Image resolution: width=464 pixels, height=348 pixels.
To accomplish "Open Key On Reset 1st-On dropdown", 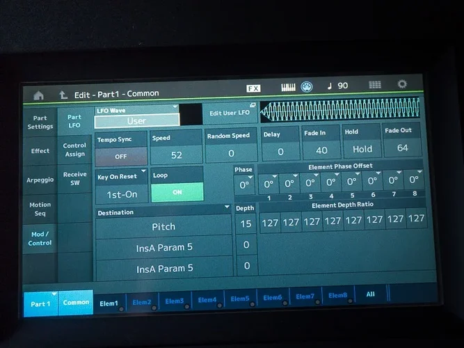I will coord(122,187).
